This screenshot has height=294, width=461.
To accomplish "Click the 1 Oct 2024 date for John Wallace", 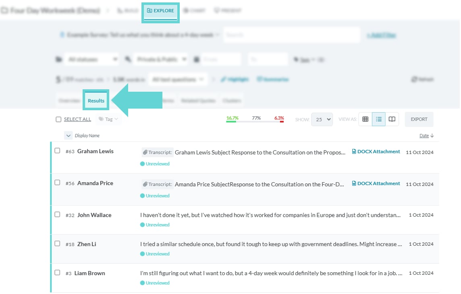I will (x=421, y=215).
